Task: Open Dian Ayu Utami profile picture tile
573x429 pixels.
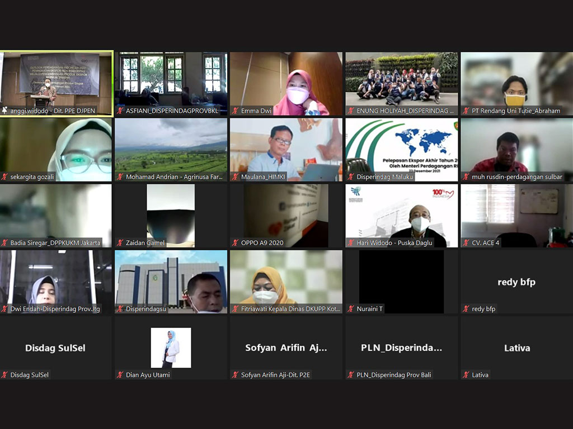Action: point(171,347)
